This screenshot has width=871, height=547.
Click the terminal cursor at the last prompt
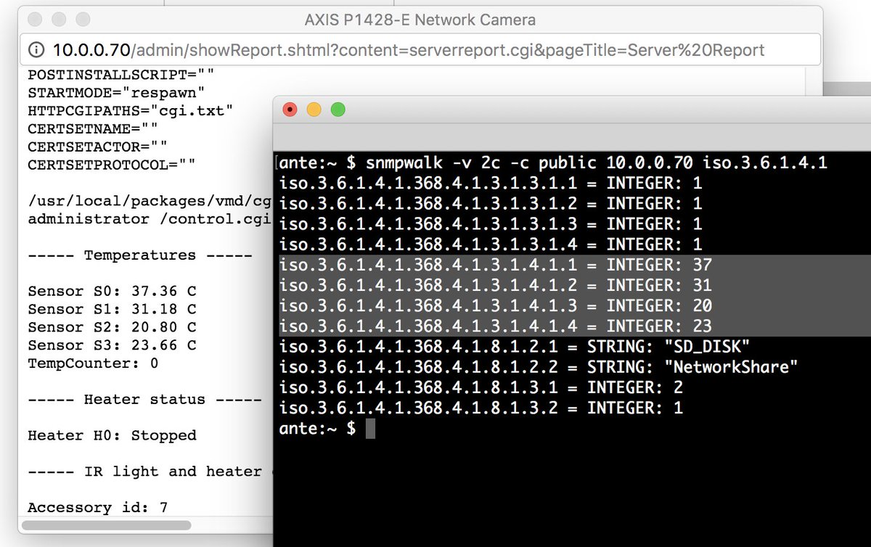point(370,429)
